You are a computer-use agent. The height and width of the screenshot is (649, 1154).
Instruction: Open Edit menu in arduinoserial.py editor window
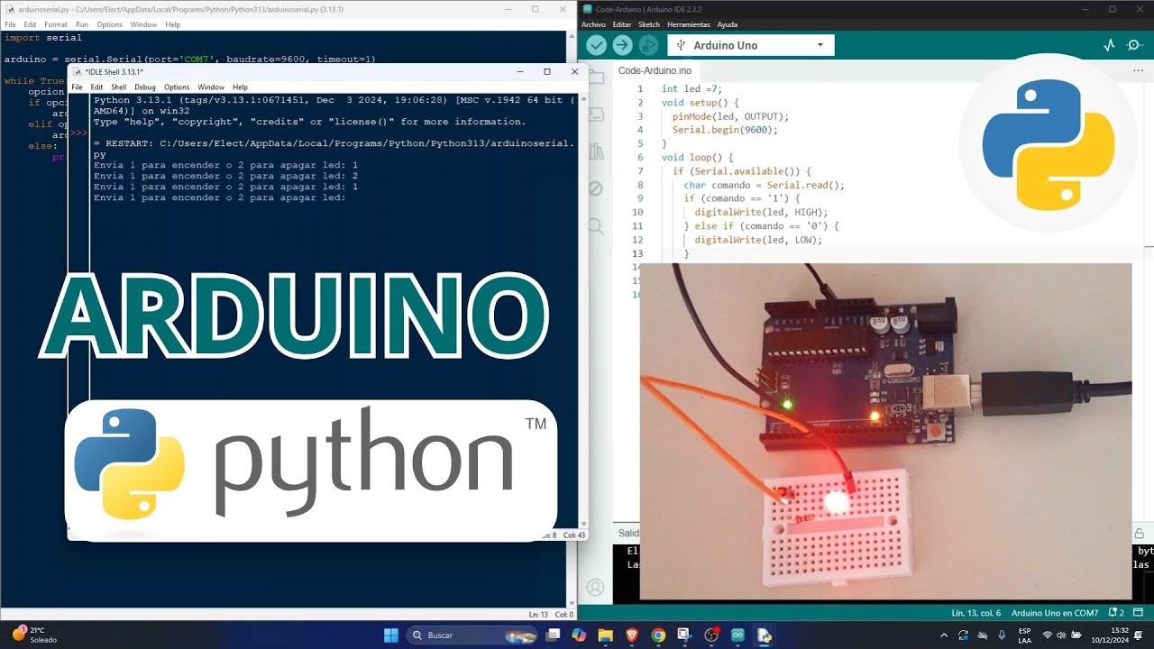point(30,24)
